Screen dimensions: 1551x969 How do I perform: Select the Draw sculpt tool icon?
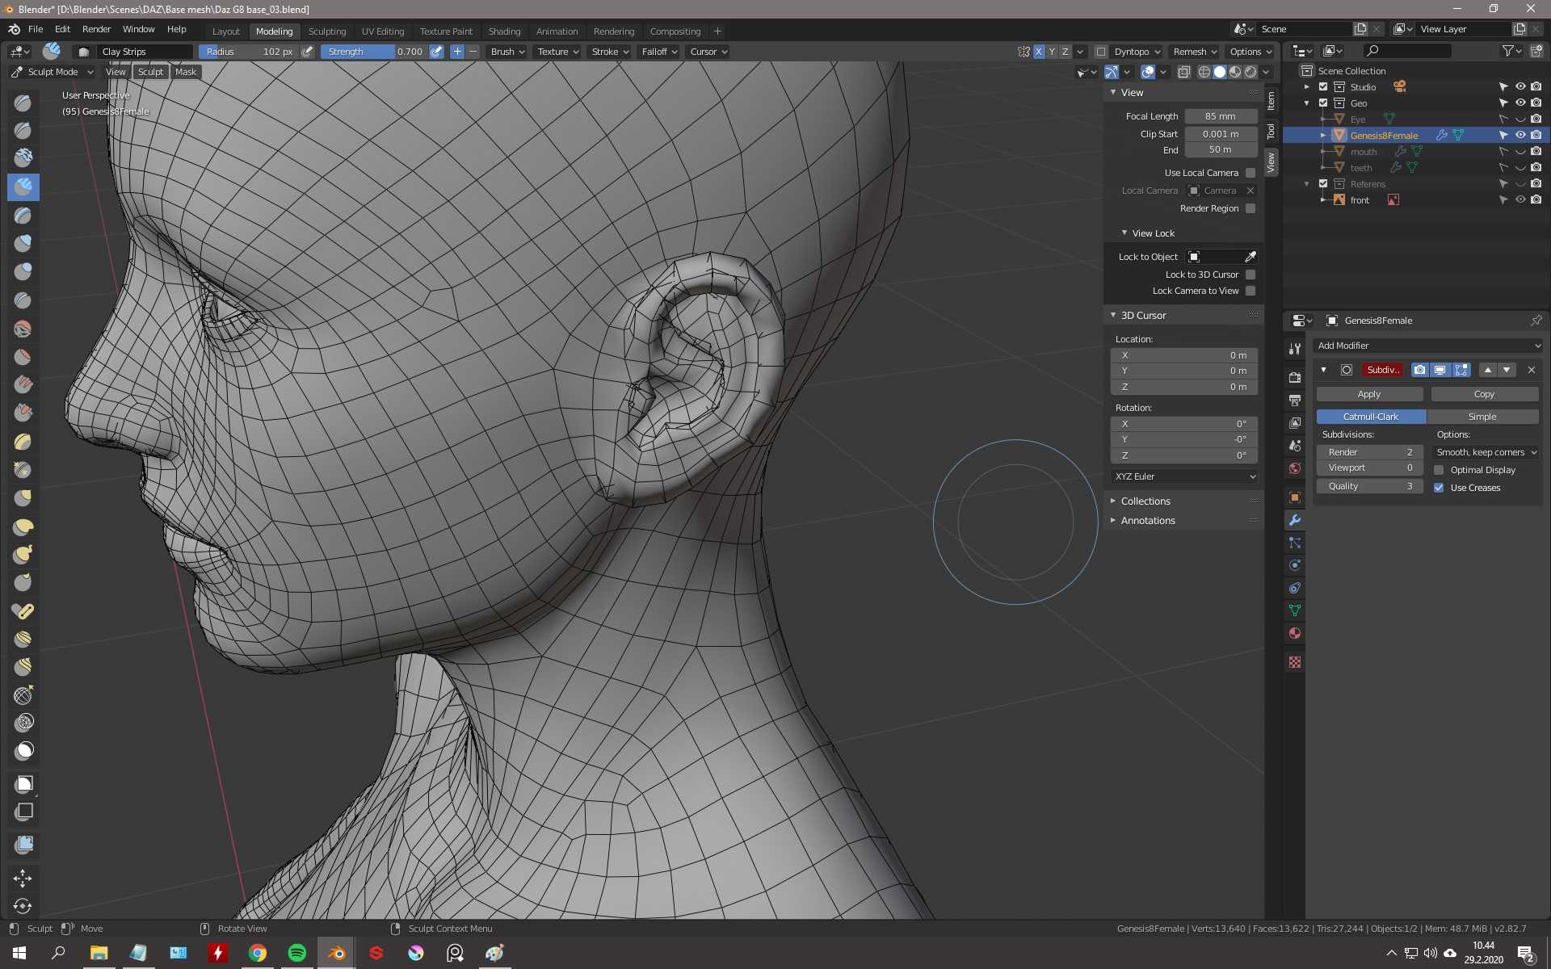point(23,100)
